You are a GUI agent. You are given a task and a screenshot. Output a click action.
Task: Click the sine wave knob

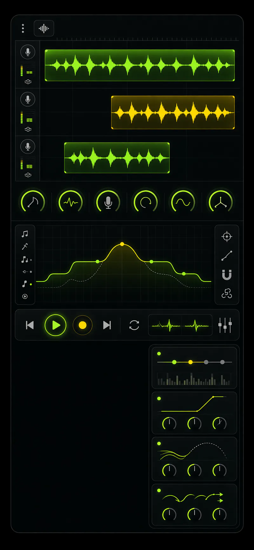coord(183,202)
